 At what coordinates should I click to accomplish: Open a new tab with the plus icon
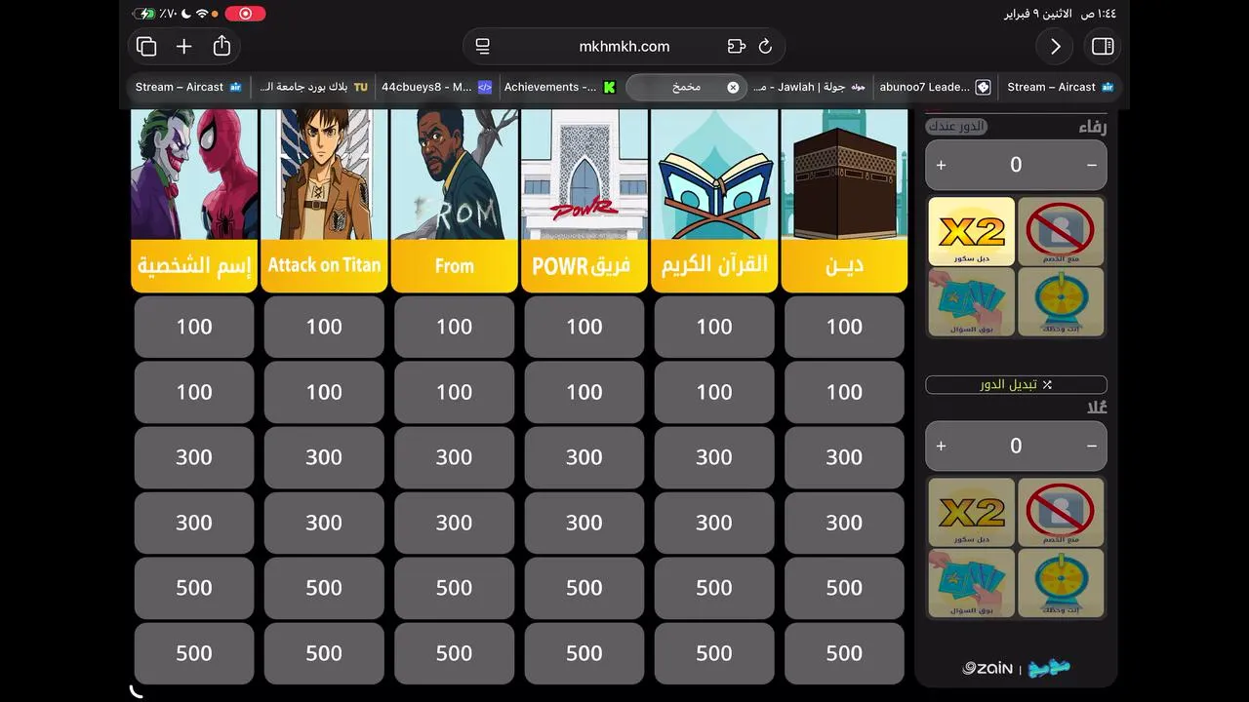point(183,47)
